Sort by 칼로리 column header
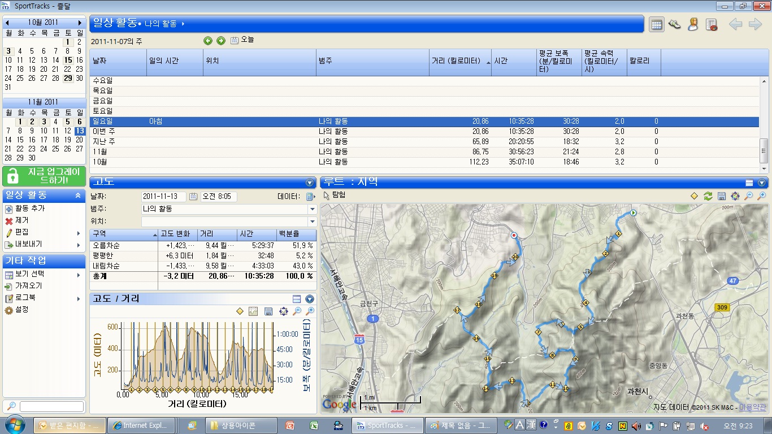 (x=644, y=62)
